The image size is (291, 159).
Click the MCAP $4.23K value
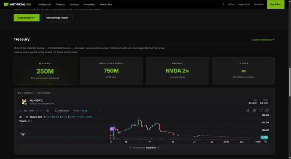point(264,103)
